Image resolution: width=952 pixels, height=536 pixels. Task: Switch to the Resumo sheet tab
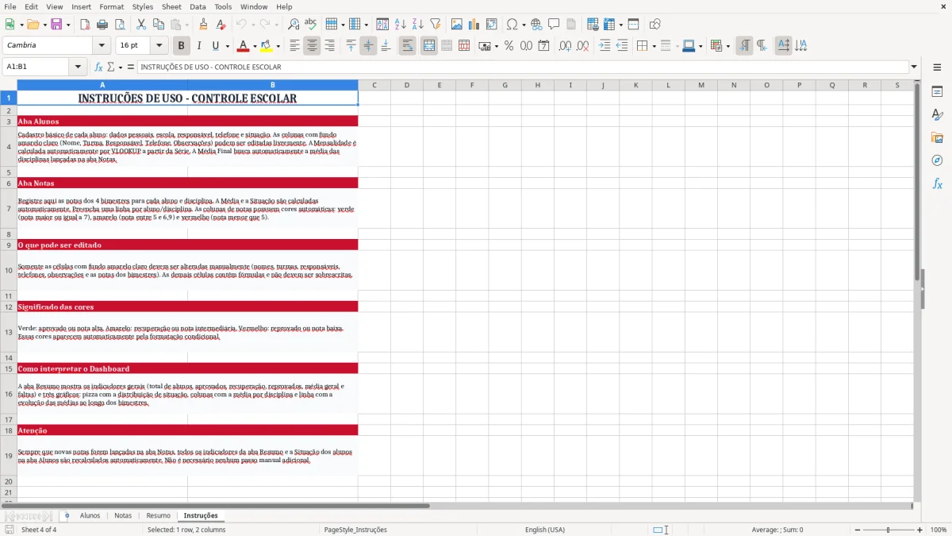coord(158,516)
